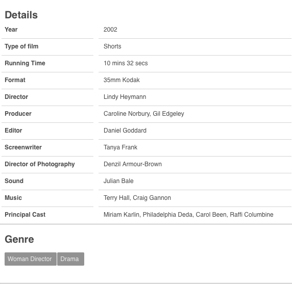Click producer names Caroline Norbury, Gil Edgeley
Viewport: 292px width, 284px height.
144,114
